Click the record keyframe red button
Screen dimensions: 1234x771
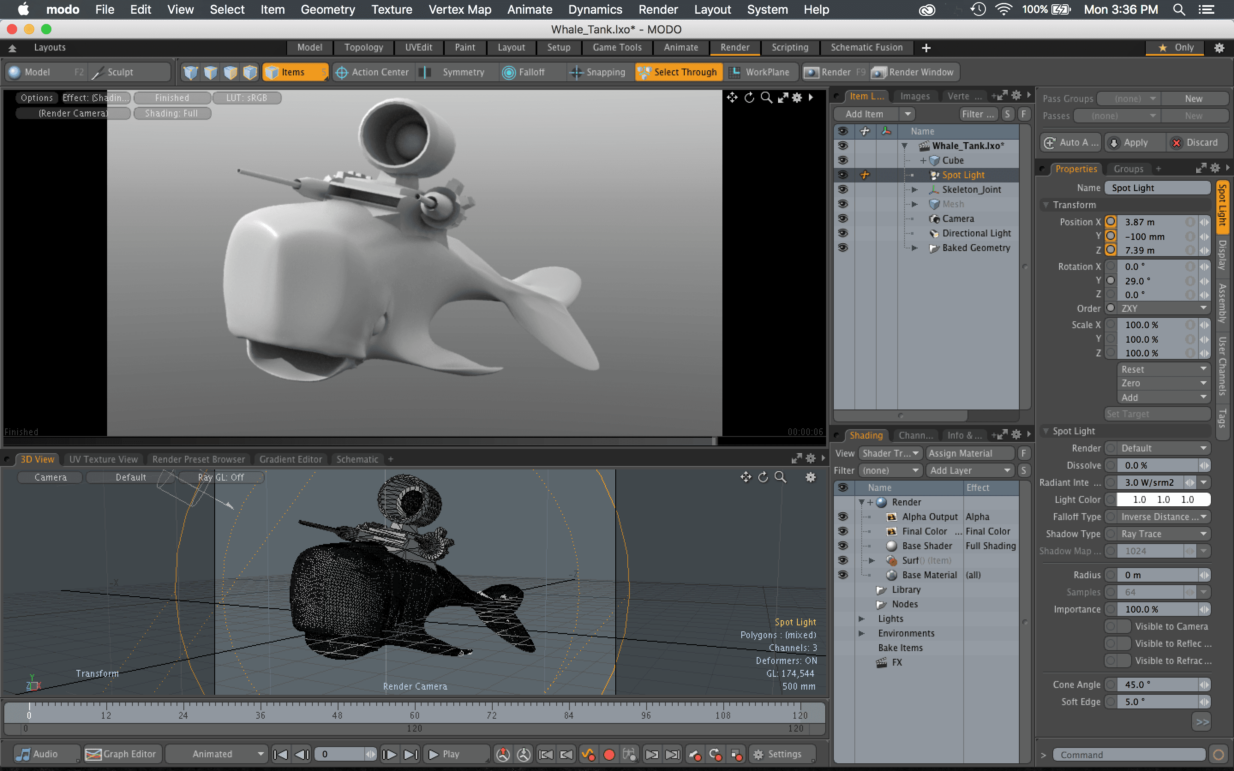coord(609,754)
